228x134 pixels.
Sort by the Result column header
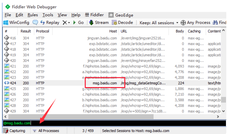(x=26, y=31)
